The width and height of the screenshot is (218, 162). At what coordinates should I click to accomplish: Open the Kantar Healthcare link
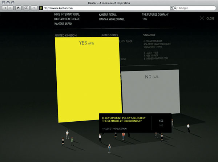[x=67, y=19]
